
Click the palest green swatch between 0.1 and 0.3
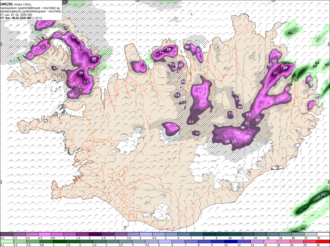(x=6, y=241)
